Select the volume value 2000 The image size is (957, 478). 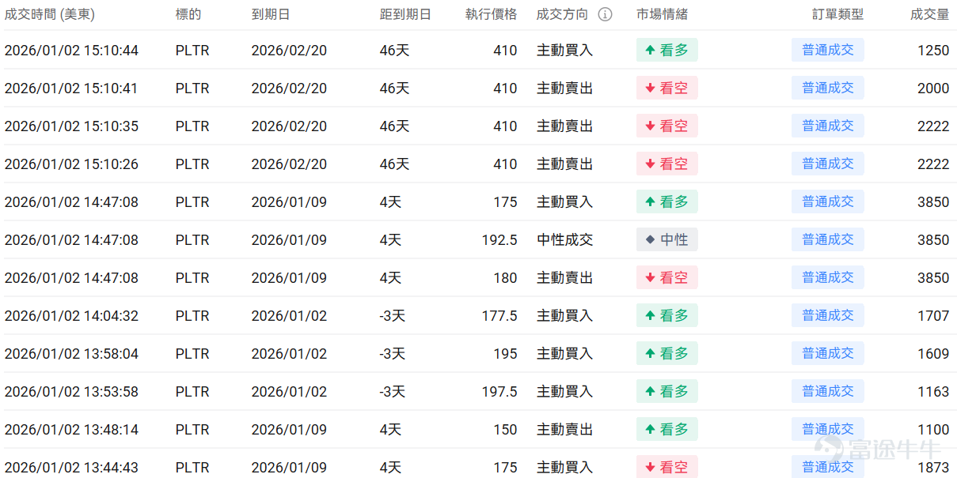(933, 88)
